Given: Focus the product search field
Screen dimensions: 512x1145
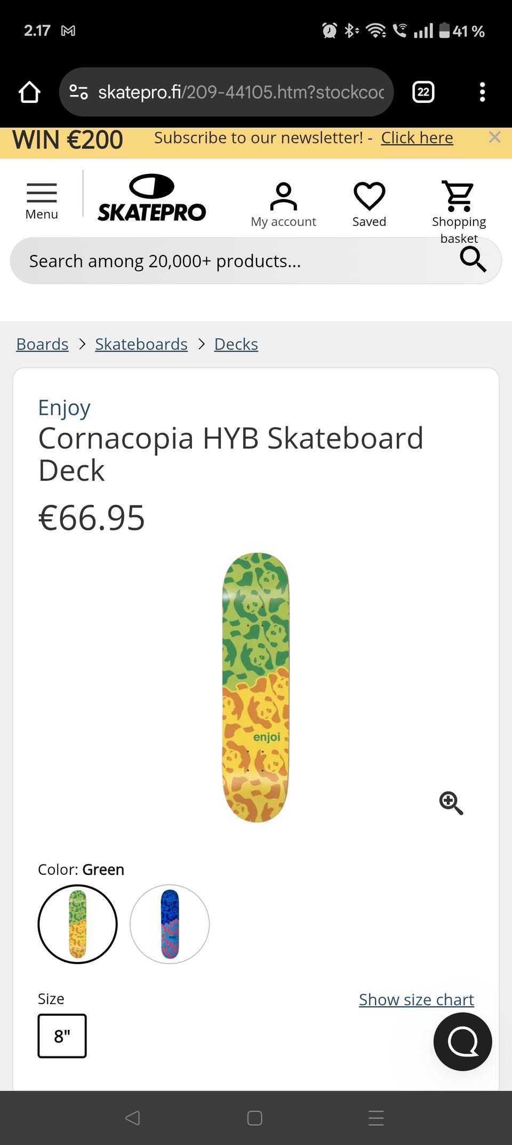Looking at the screenshot, I should coord(224,261).
